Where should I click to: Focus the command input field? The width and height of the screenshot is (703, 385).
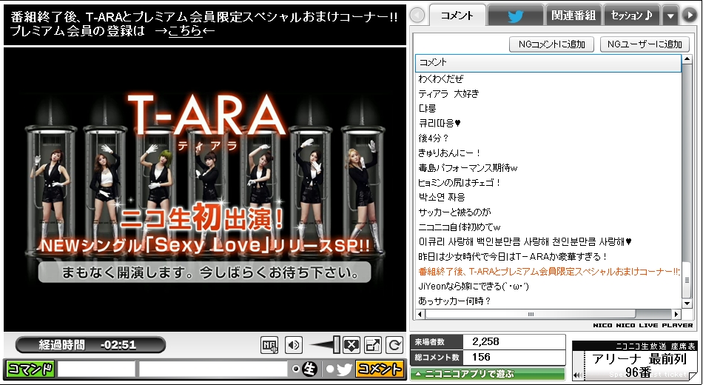(x=96, y=369)
